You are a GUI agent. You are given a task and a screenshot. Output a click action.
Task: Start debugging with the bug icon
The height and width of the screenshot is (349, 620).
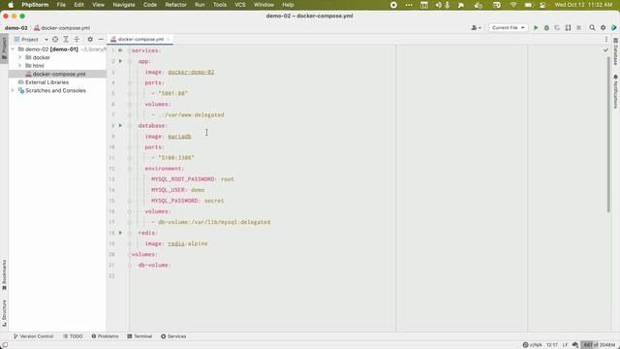[x=546, y=28]
